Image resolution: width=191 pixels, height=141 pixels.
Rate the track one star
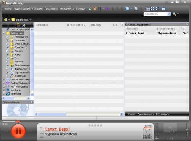pyautogui.click(x=89, y=125)
